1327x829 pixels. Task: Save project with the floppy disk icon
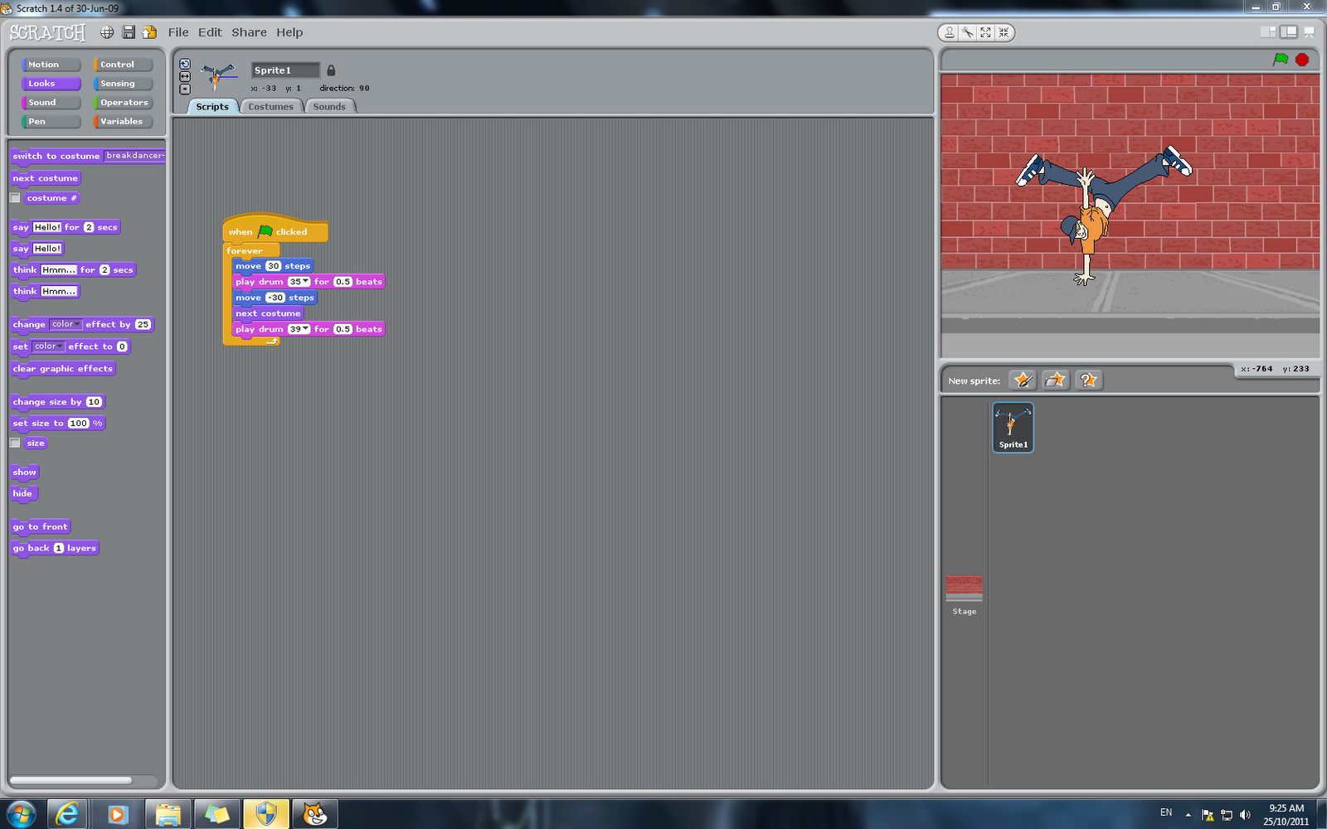[x=129, y=32]
